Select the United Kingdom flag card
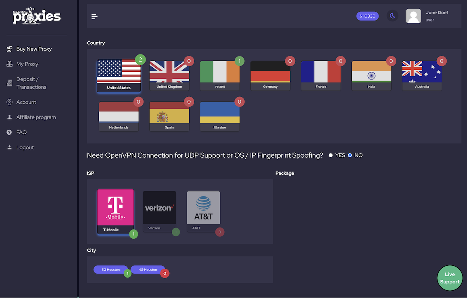The width and height of the screenshot is (467, 298). click(169, 76)
